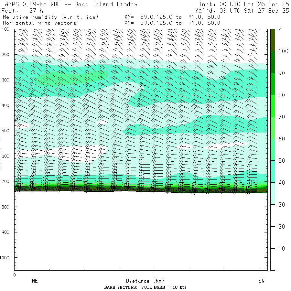The height and width of the screenshot is (291, 291).
Task: Click the 100 color bar label
Action: 283,51
